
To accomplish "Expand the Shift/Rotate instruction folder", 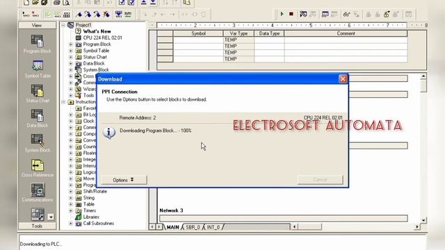I will (71, 192).
